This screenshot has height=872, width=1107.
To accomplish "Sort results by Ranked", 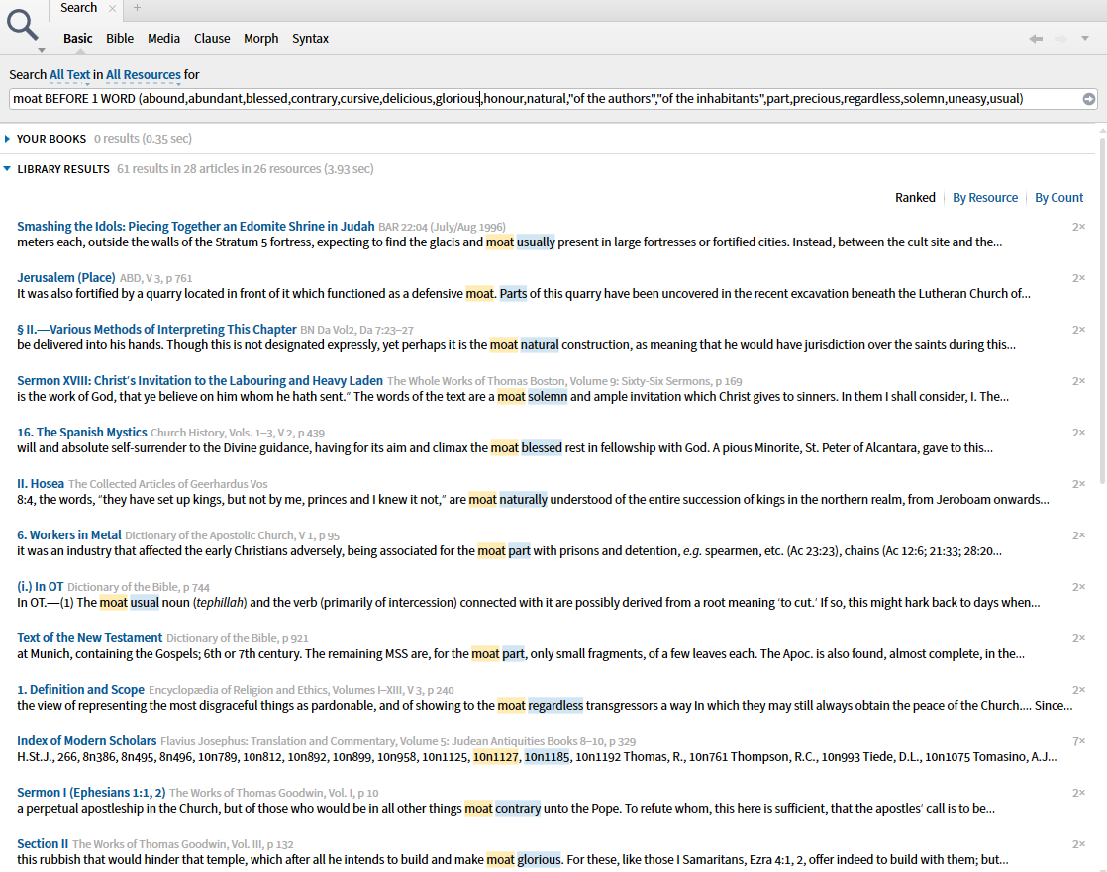I will coord(915,198).
